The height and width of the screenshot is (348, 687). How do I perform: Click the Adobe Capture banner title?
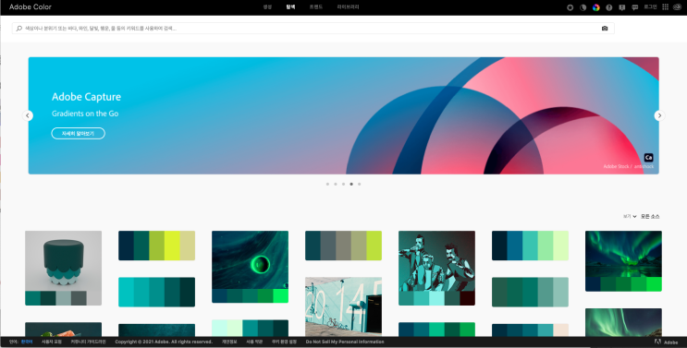[x=86, y=97]
